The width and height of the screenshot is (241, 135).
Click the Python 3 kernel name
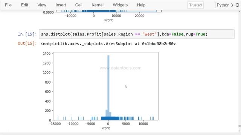click(x=225, y=5)
